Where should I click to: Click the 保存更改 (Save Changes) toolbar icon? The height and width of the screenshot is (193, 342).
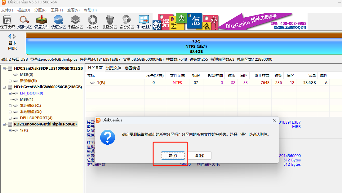pyautogui.click(x=8, y=22)
